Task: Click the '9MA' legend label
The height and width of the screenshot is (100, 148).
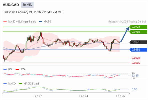Action: (23, 69)
